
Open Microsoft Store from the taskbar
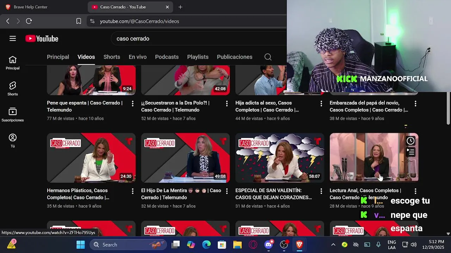222,245
